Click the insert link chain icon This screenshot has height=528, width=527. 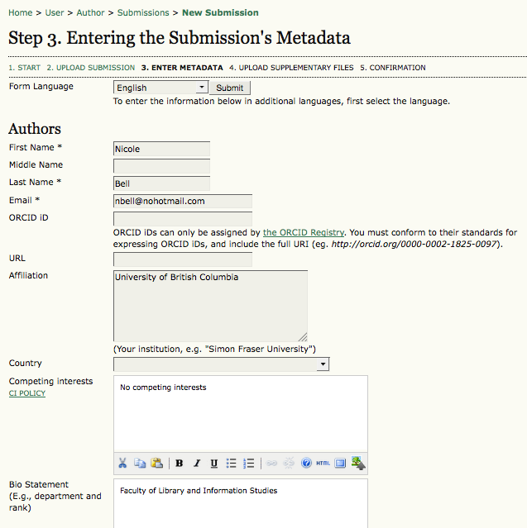coord(271,464)
